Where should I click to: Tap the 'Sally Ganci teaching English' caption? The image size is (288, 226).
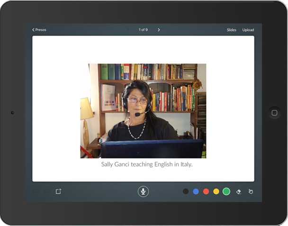pos(146,165)
